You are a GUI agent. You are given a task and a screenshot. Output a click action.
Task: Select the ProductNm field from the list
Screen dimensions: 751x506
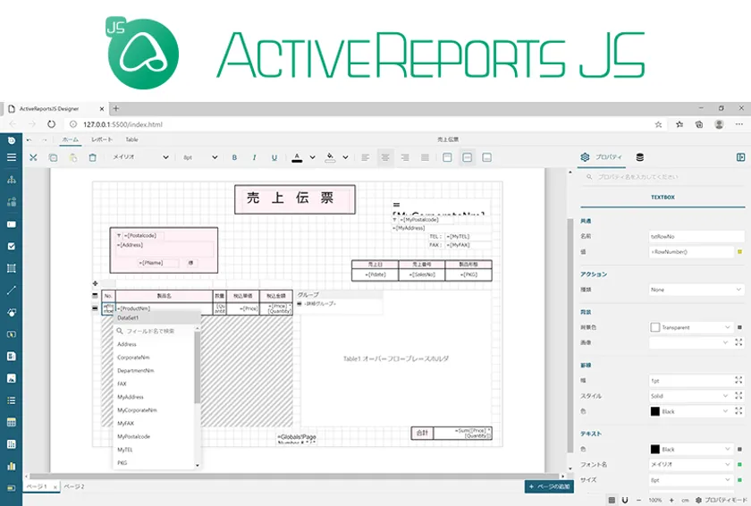137,308
